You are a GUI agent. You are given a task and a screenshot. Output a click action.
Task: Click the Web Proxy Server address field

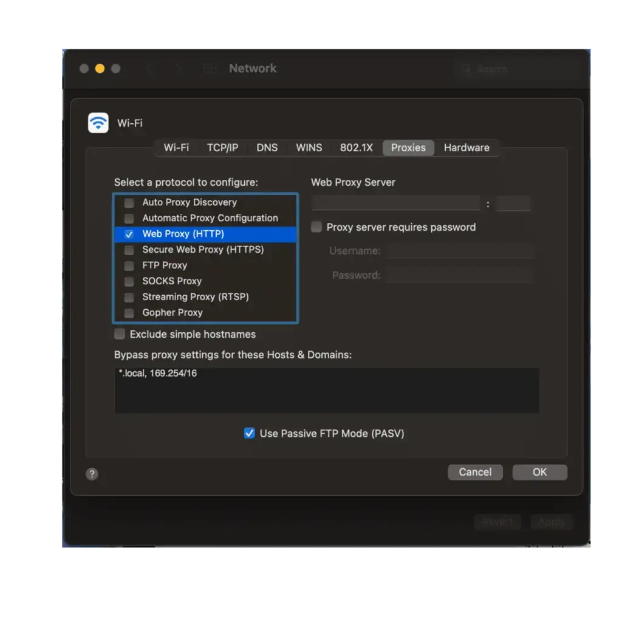click(x=395, y=203)
